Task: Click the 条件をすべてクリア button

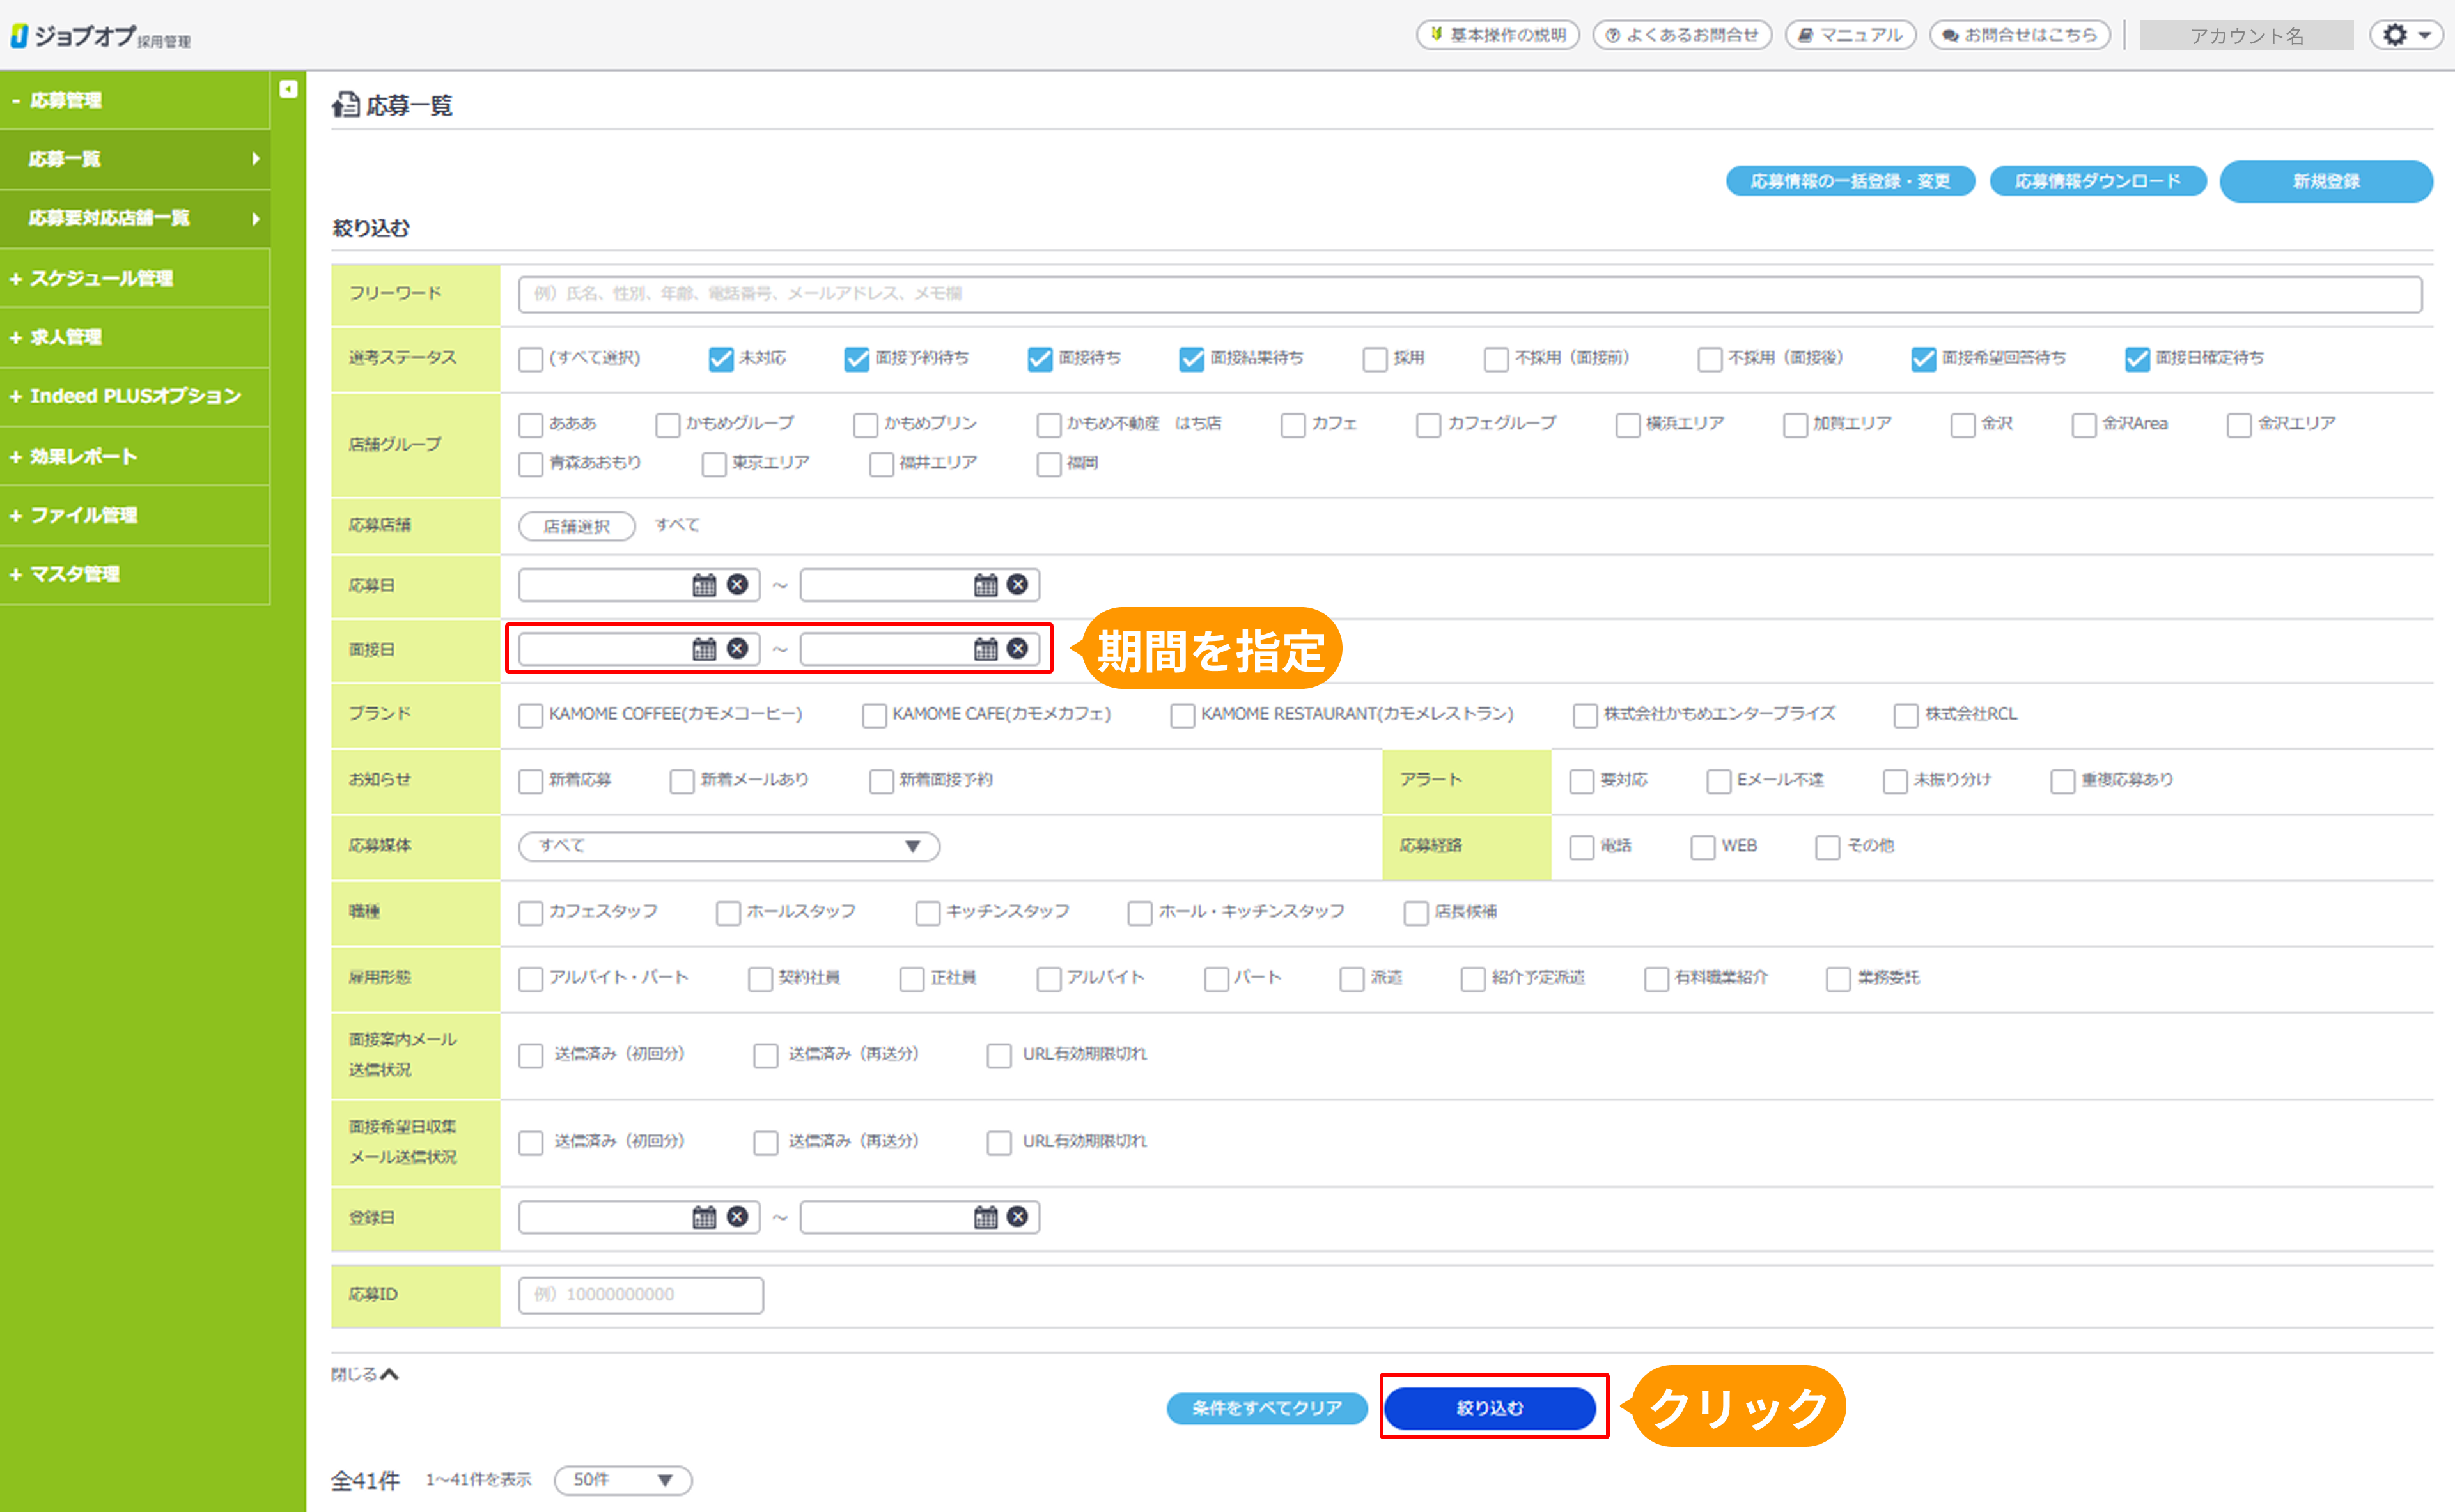Action: (1266, 1408)
